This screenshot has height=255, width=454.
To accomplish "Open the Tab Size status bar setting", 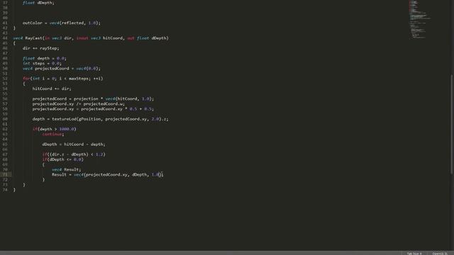I will coord(414,254).
